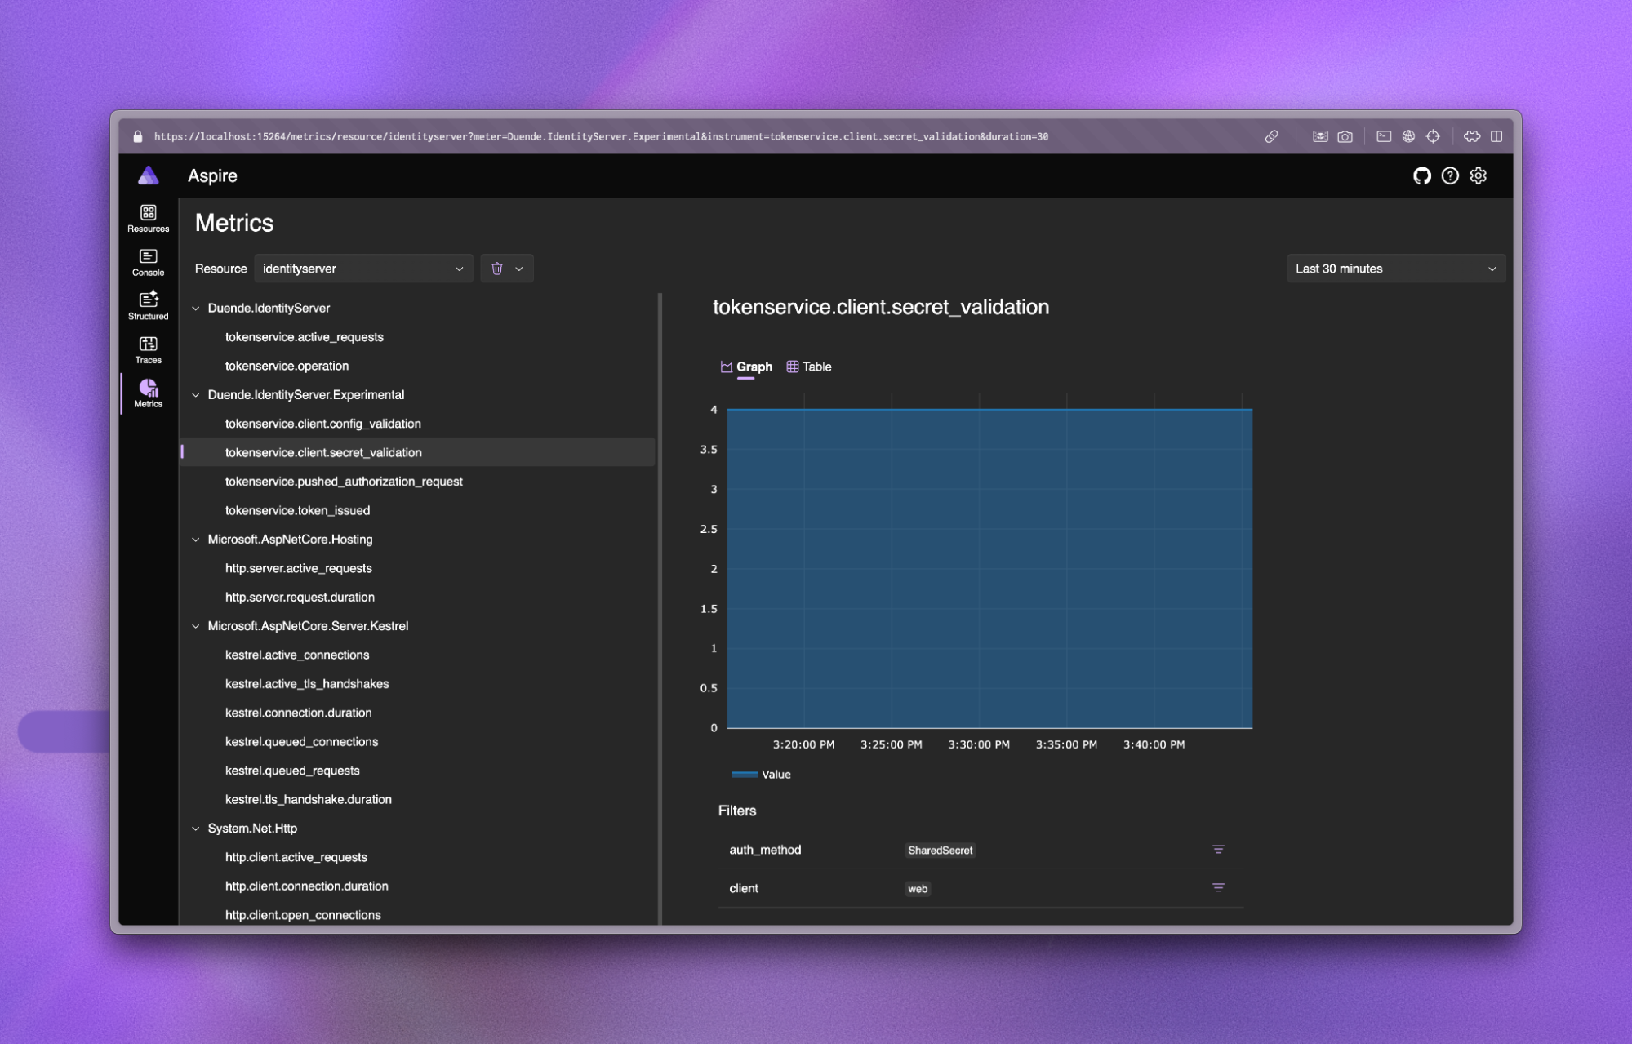Open the Console logs page

click(148, 263)
